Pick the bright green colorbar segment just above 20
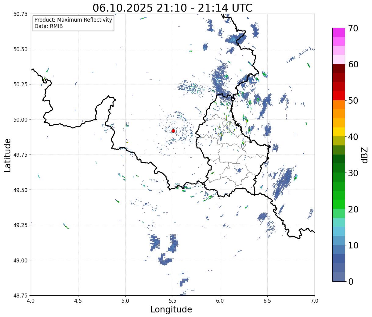 (338, 204)
